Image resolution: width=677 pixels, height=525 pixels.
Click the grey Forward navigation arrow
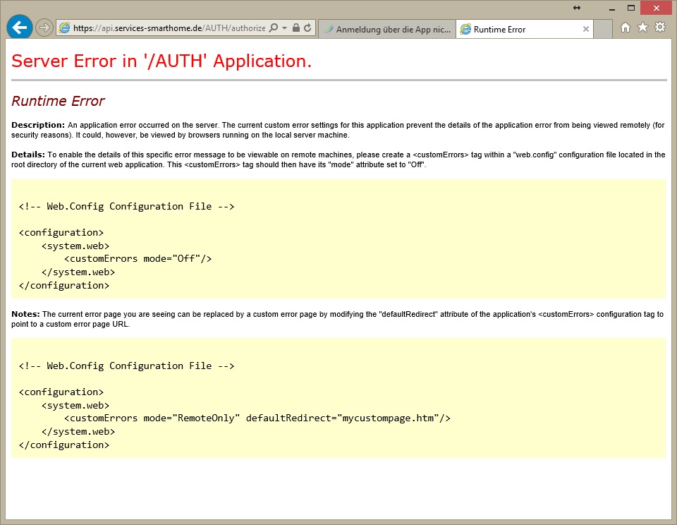point(44,28)
